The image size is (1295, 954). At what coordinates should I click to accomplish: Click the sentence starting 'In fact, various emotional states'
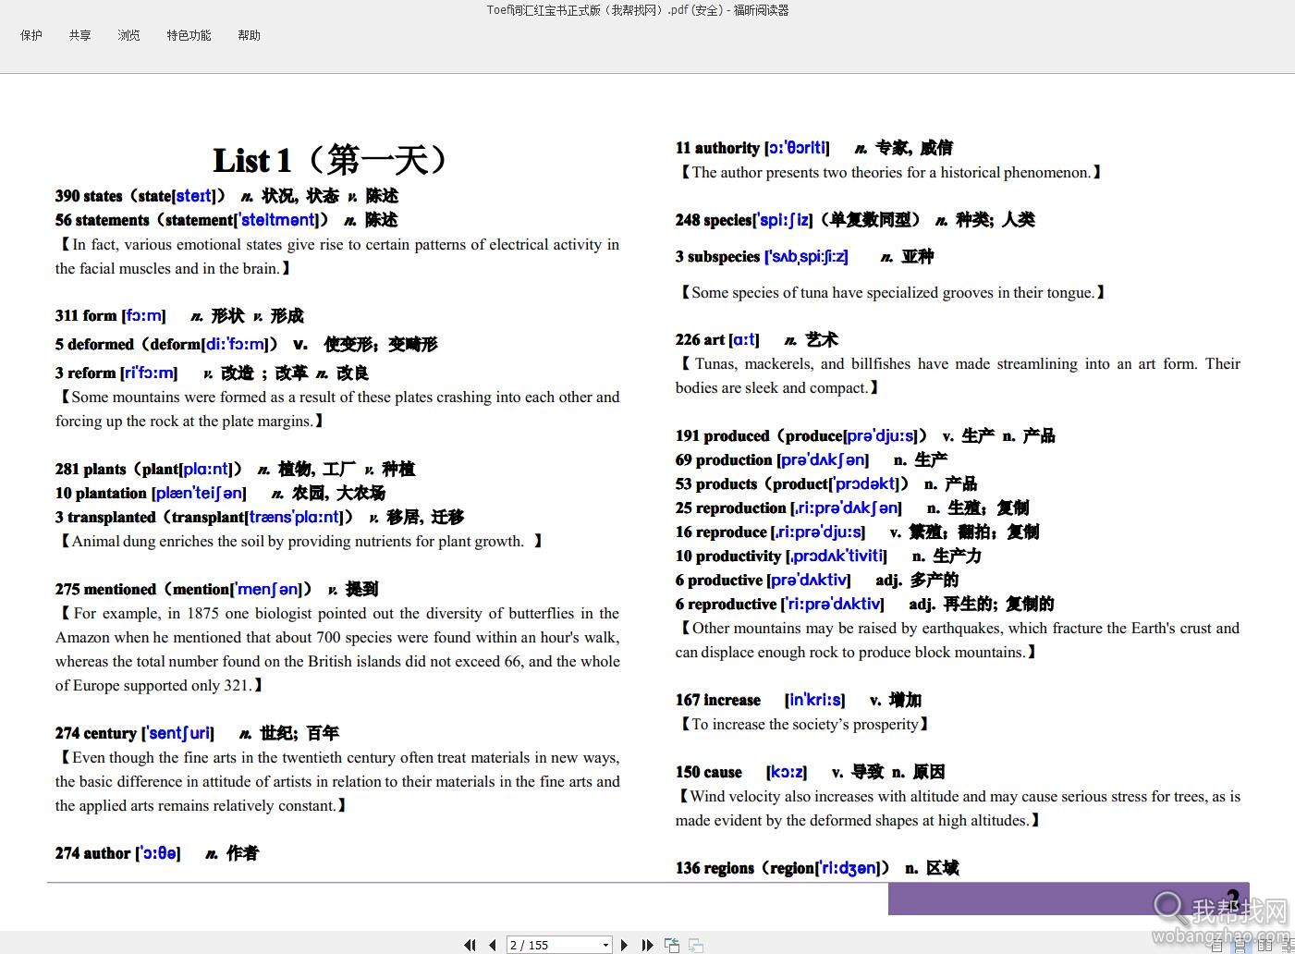click(337, 257)
